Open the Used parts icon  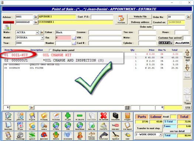coord(127,136)
